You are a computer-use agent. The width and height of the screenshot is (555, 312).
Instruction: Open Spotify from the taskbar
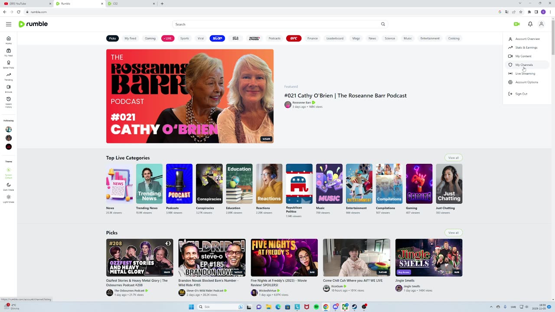click(x=316, y=307)
